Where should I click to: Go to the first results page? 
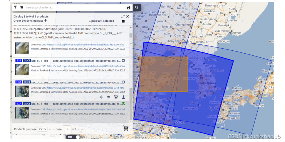[x=50, y=129]
